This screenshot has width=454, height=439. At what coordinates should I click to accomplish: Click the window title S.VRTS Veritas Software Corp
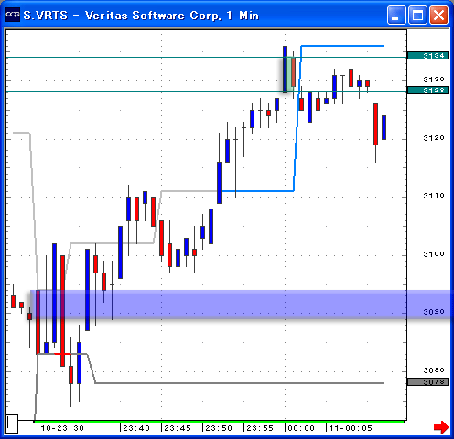coord(141,16)
